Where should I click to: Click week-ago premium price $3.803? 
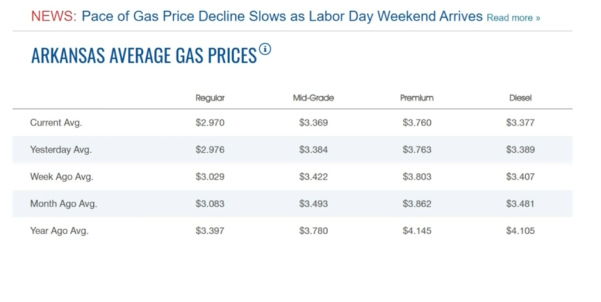coord(417,177)
